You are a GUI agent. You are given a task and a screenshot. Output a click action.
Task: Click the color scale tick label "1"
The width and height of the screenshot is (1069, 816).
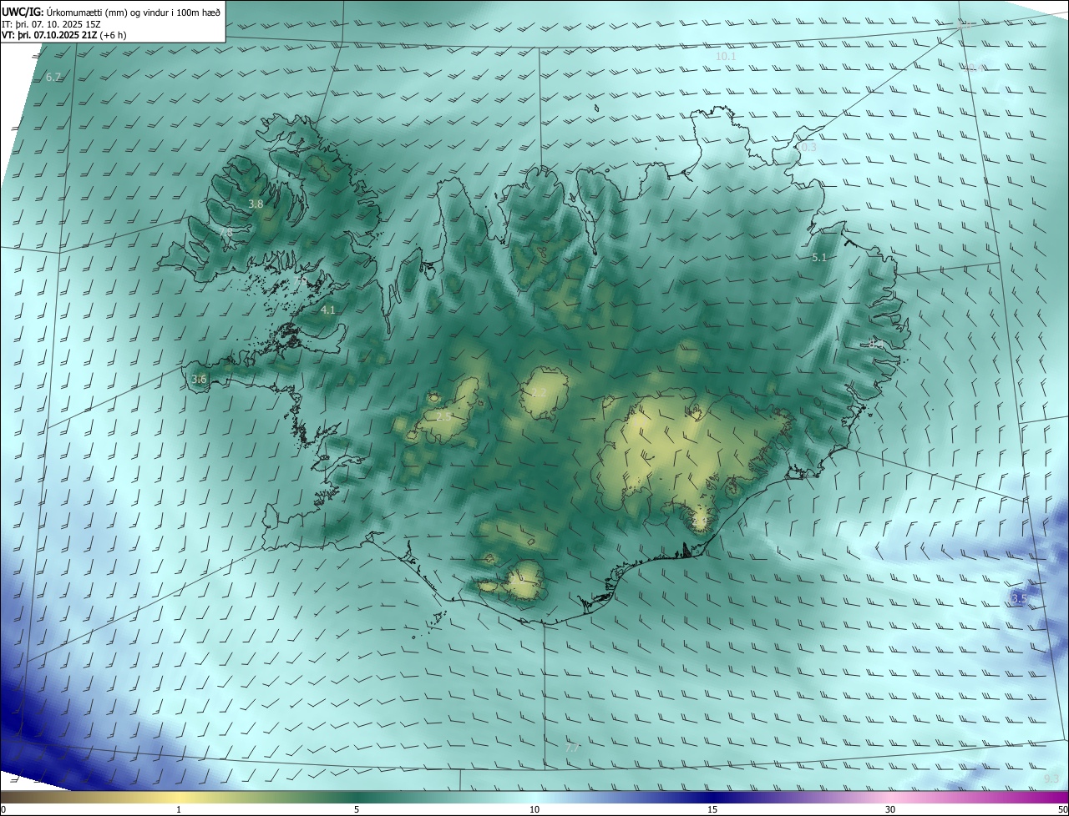(x=179, y=809)
